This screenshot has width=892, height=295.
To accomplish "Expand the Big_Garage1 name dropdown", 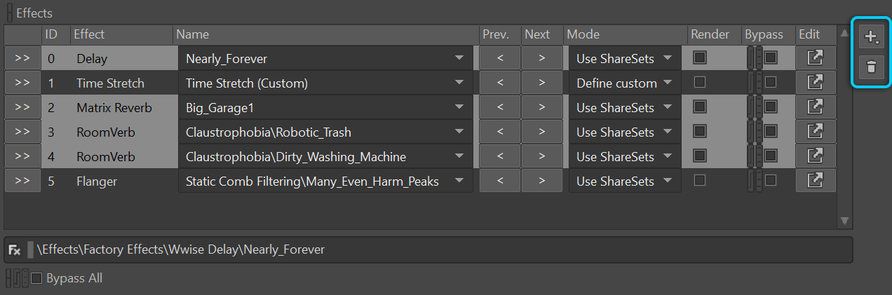I will coord(325,107).
